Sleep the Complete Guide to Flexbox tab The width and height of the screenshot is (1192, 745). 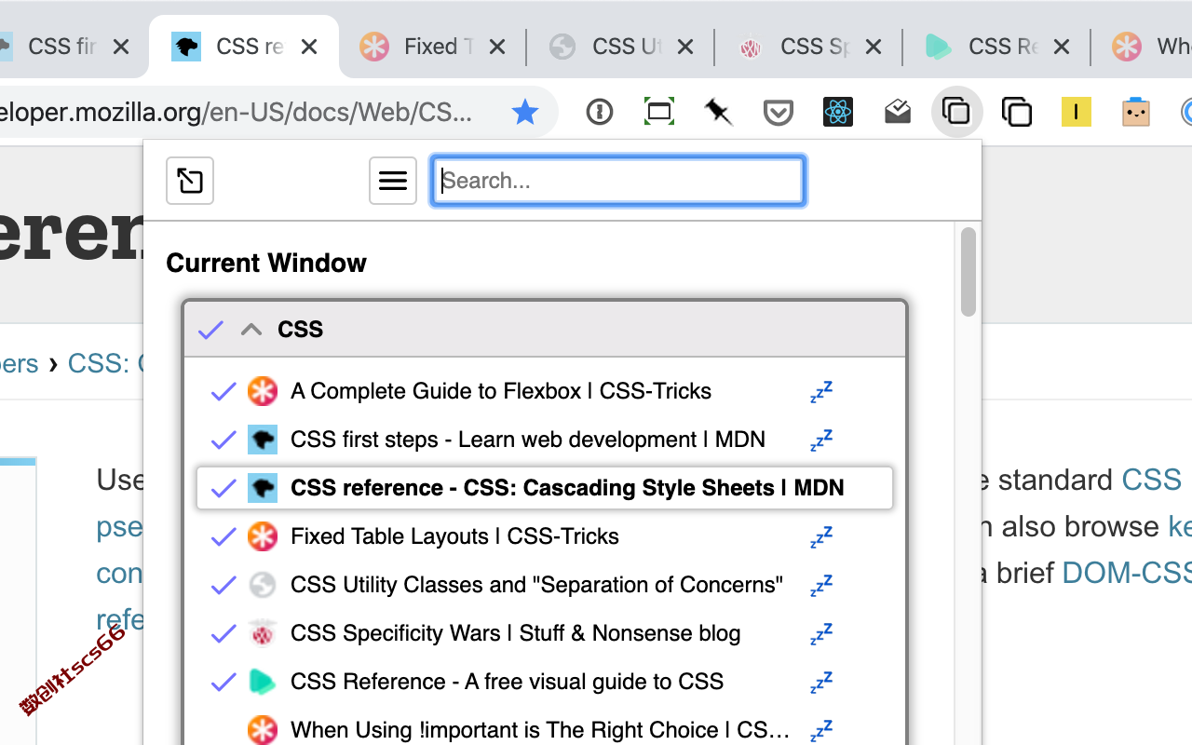820,392
